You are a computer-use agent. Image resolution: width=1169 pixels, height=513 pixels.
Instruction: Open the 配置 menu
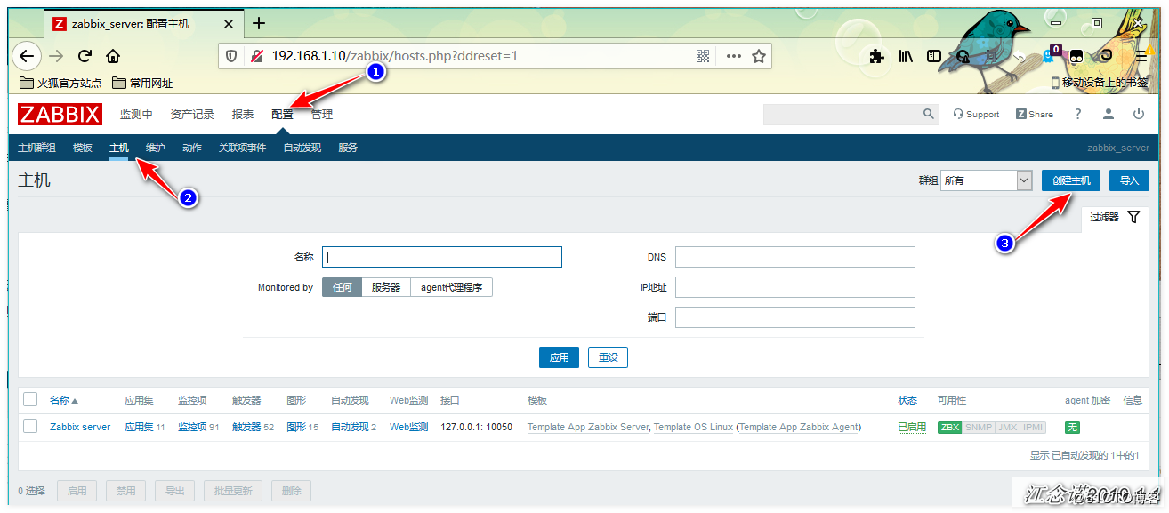[x=282, y=114]
